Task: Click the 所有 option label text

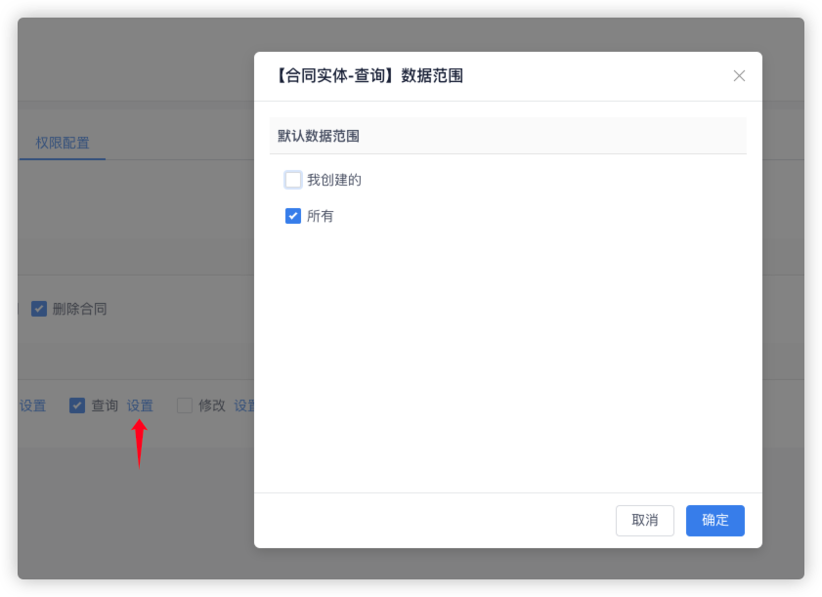Action: [321, 216]
